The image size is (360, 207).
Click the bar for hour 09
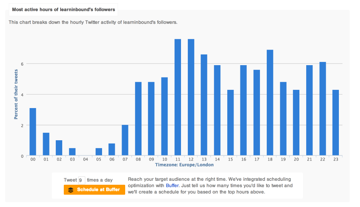click(151, 119)
